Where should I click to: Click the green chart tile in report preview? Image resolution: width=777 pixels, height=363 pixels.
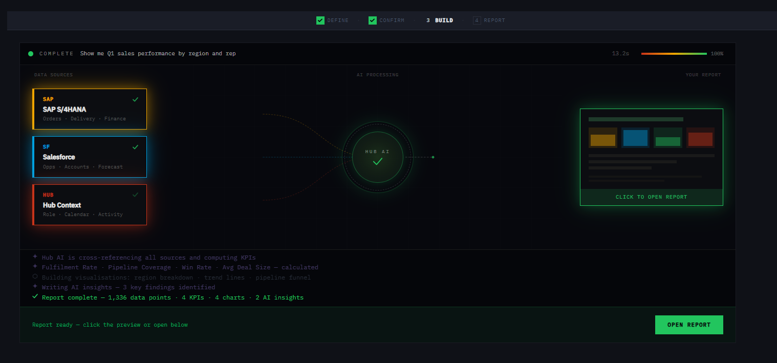668,138
